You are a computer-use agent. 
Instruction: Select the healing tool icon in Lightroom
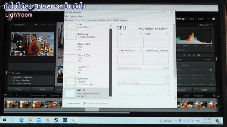coord(189,55)
